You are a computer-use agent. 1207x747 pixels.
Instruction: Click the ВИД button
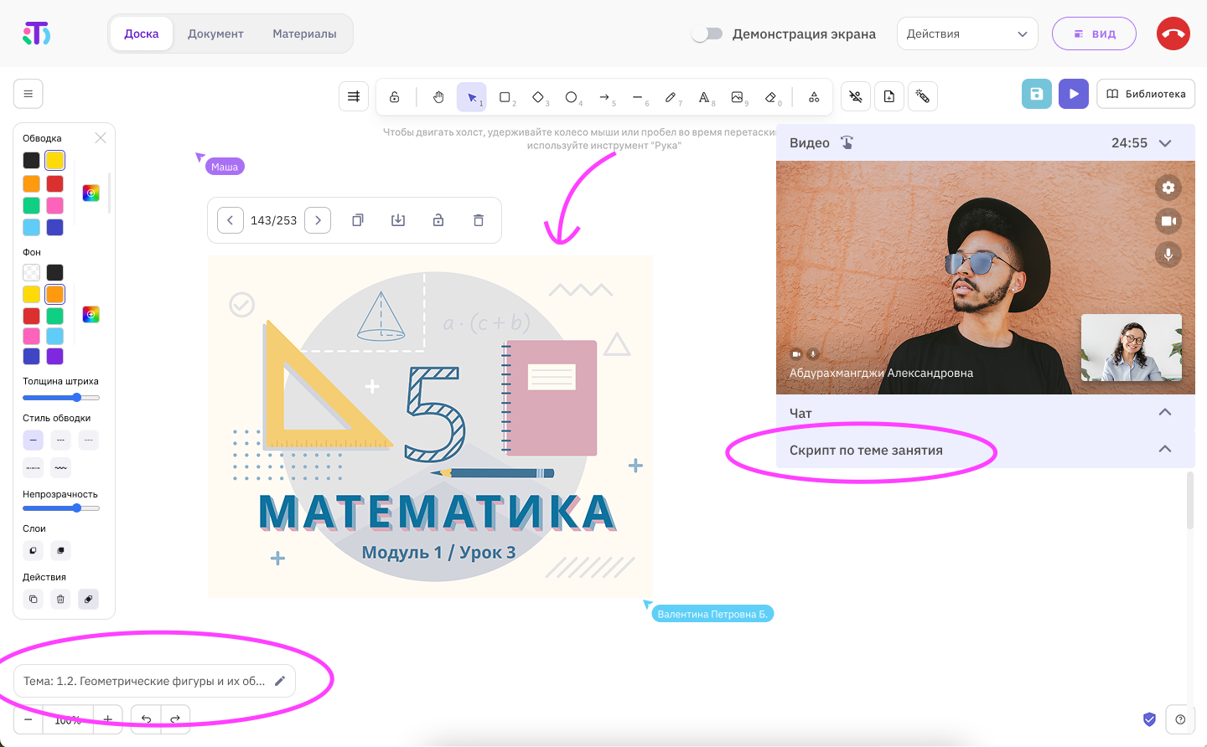1094,33
